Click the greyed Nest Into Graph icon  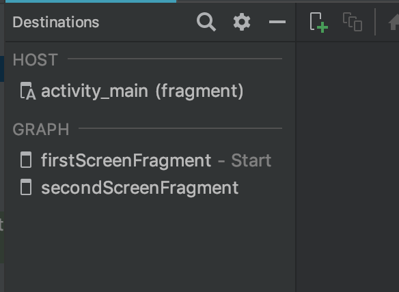(x=353, y=22)
